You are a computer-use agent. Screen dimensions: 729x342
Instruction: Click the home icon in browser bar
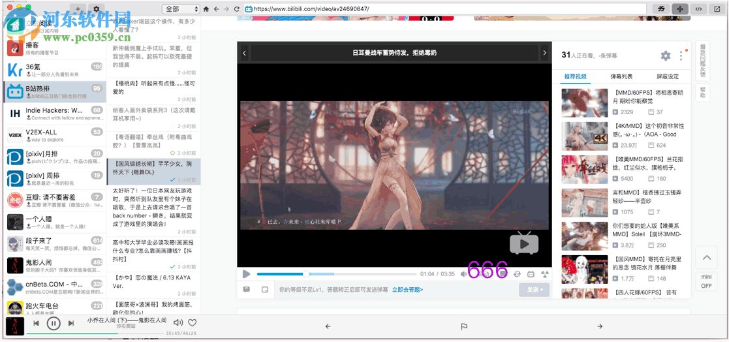206,9
